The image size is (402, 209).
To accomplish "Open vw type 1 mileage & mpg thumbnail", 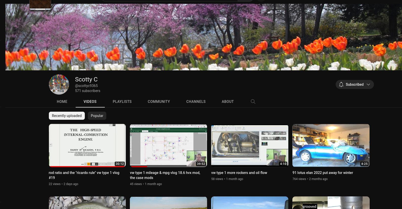I will pos(169,145).
